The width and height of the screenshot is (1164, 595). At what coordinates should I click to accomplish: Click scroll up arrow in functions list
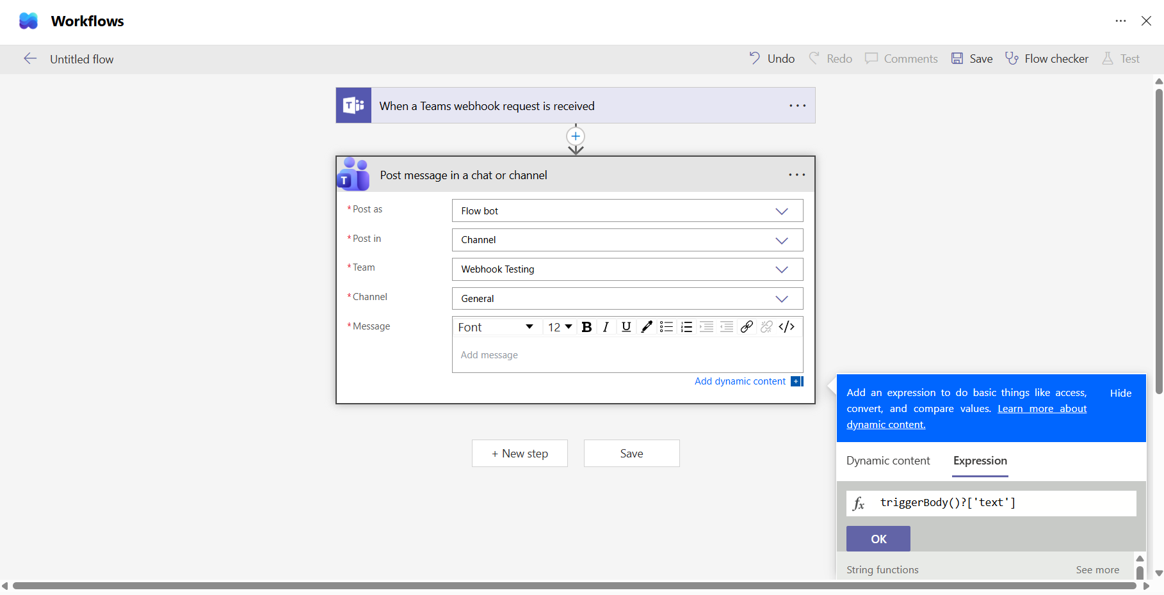[x=1140, y=559]
